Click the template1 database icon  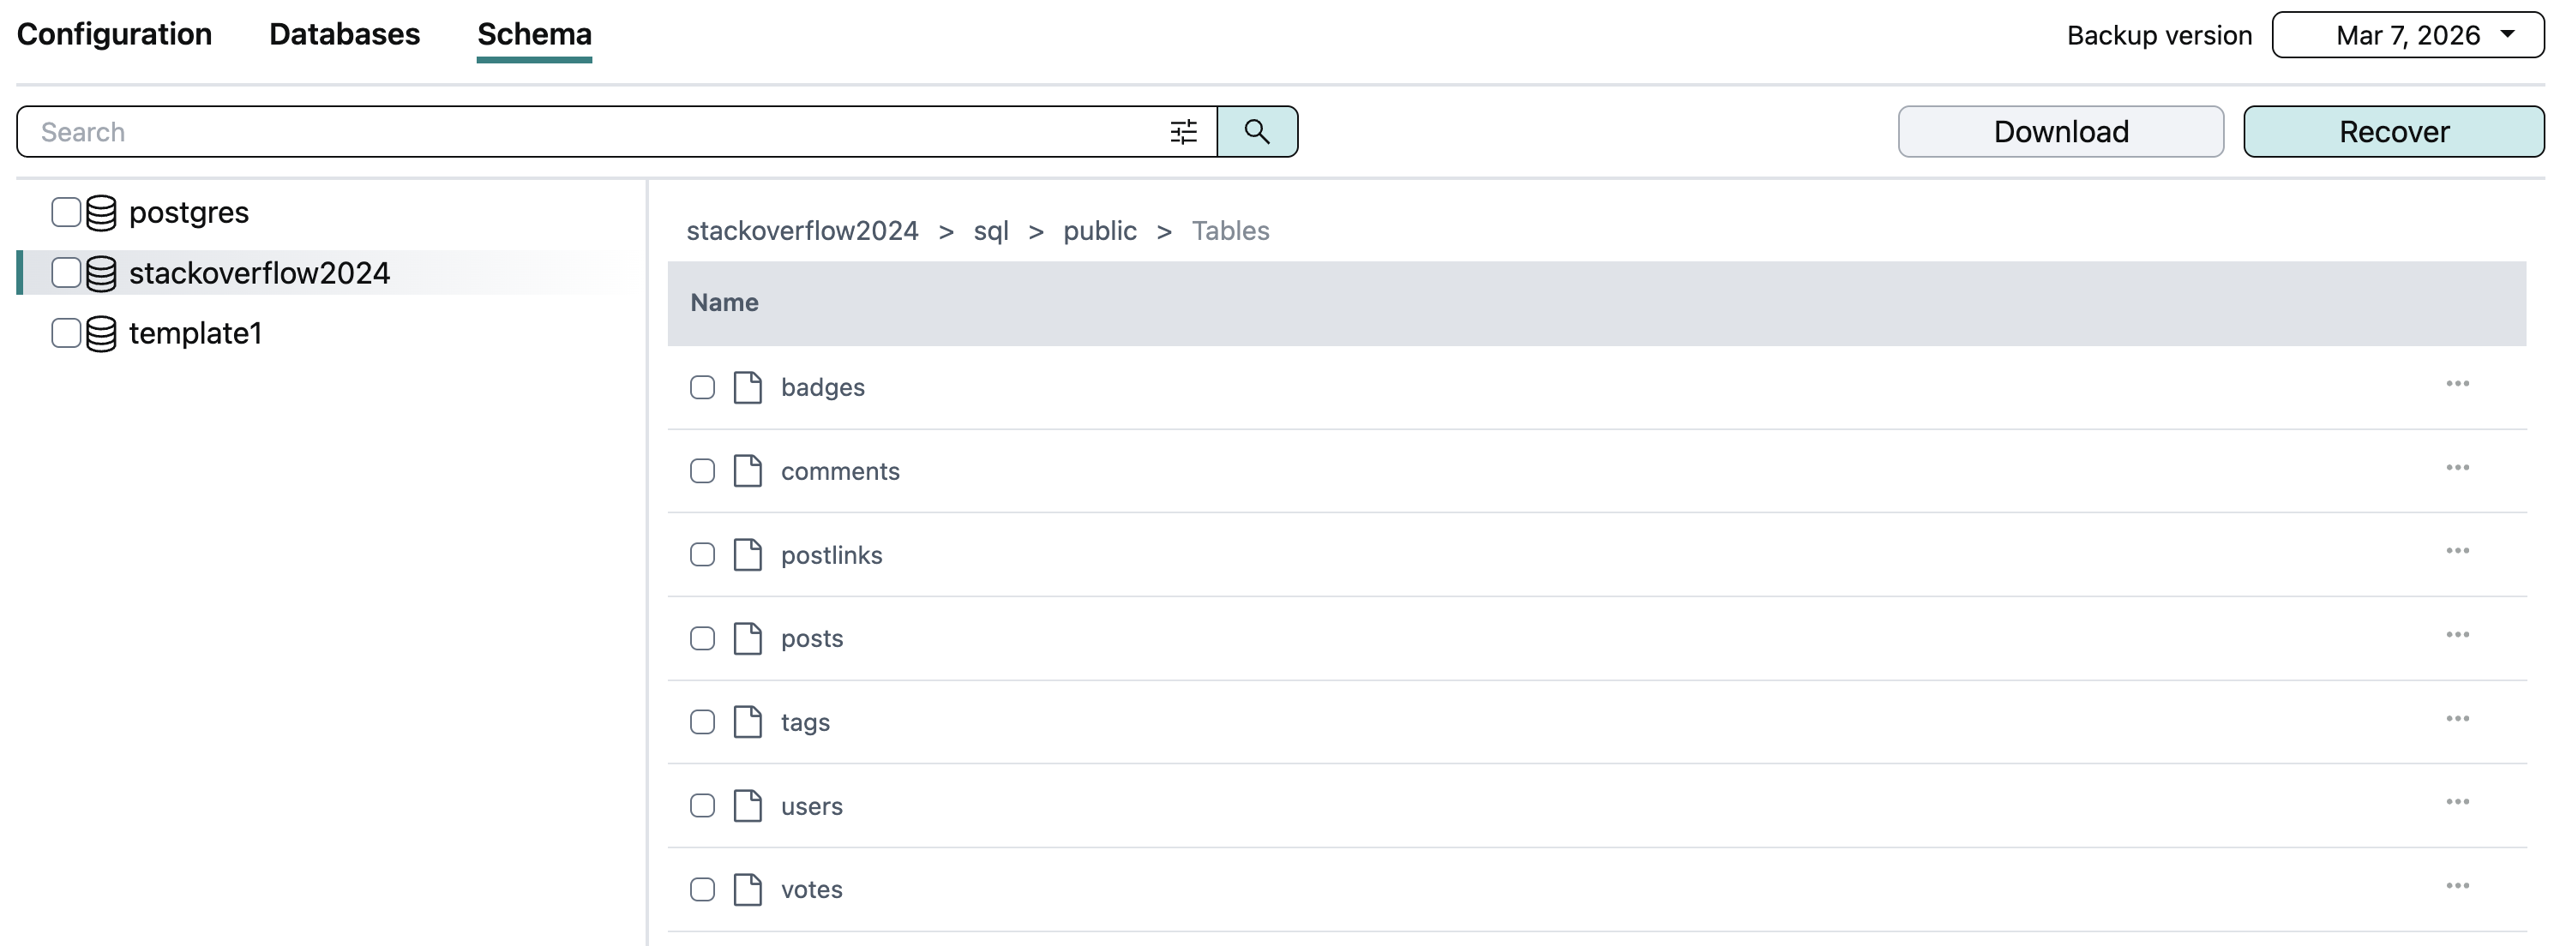pos(100,334)
